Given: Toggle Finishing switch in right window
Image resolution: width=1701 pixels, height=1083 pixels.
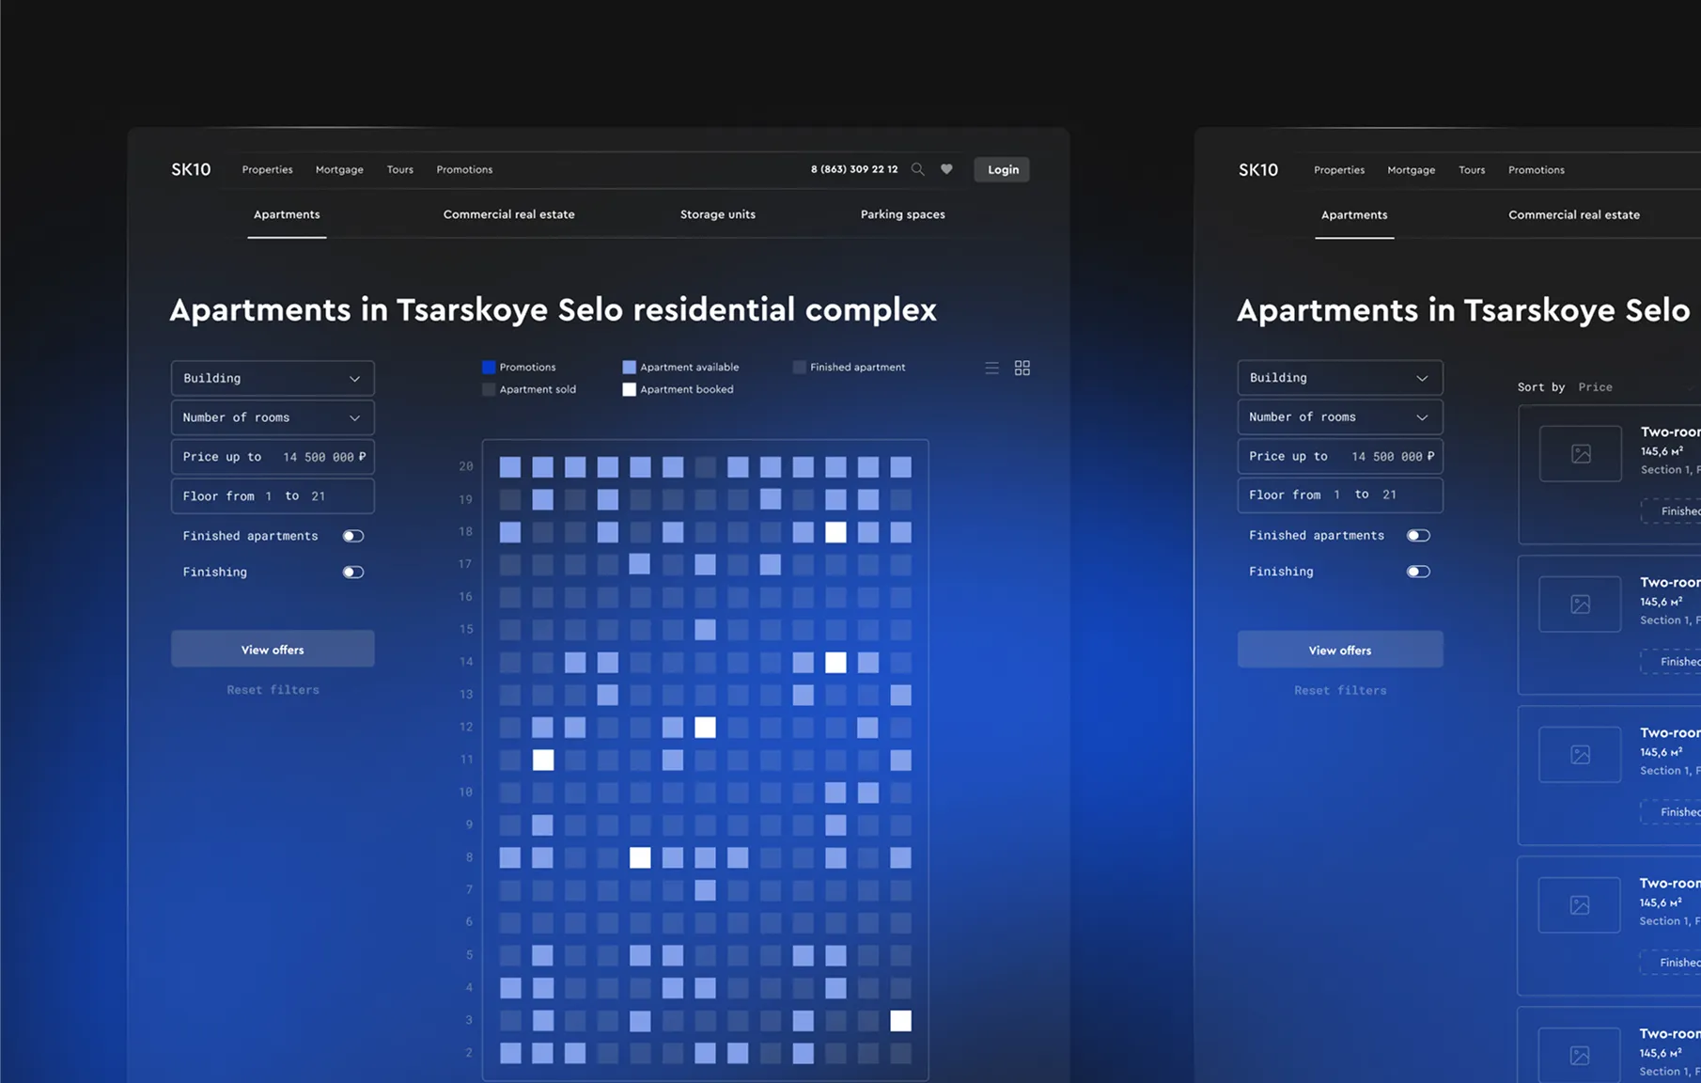Looking at the screenshot, I should (1419, 572).
